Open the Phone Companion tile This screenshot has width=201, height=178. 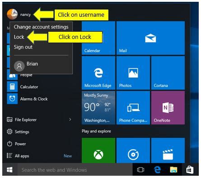(133, 108)
